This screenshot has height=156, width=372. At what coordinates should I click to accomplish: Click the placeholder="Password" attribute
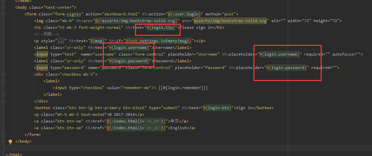point(201,68)
